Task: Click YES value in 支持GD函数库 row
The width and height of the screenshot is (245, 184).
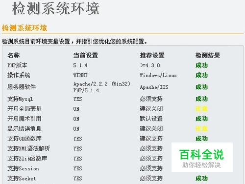Action: (x=77, y=139)
